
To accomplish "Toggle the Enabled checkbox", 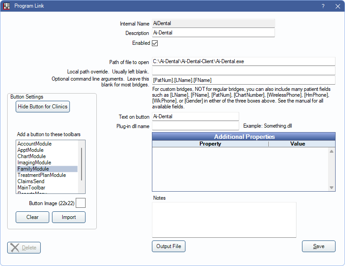I will (x=155, y=43).
